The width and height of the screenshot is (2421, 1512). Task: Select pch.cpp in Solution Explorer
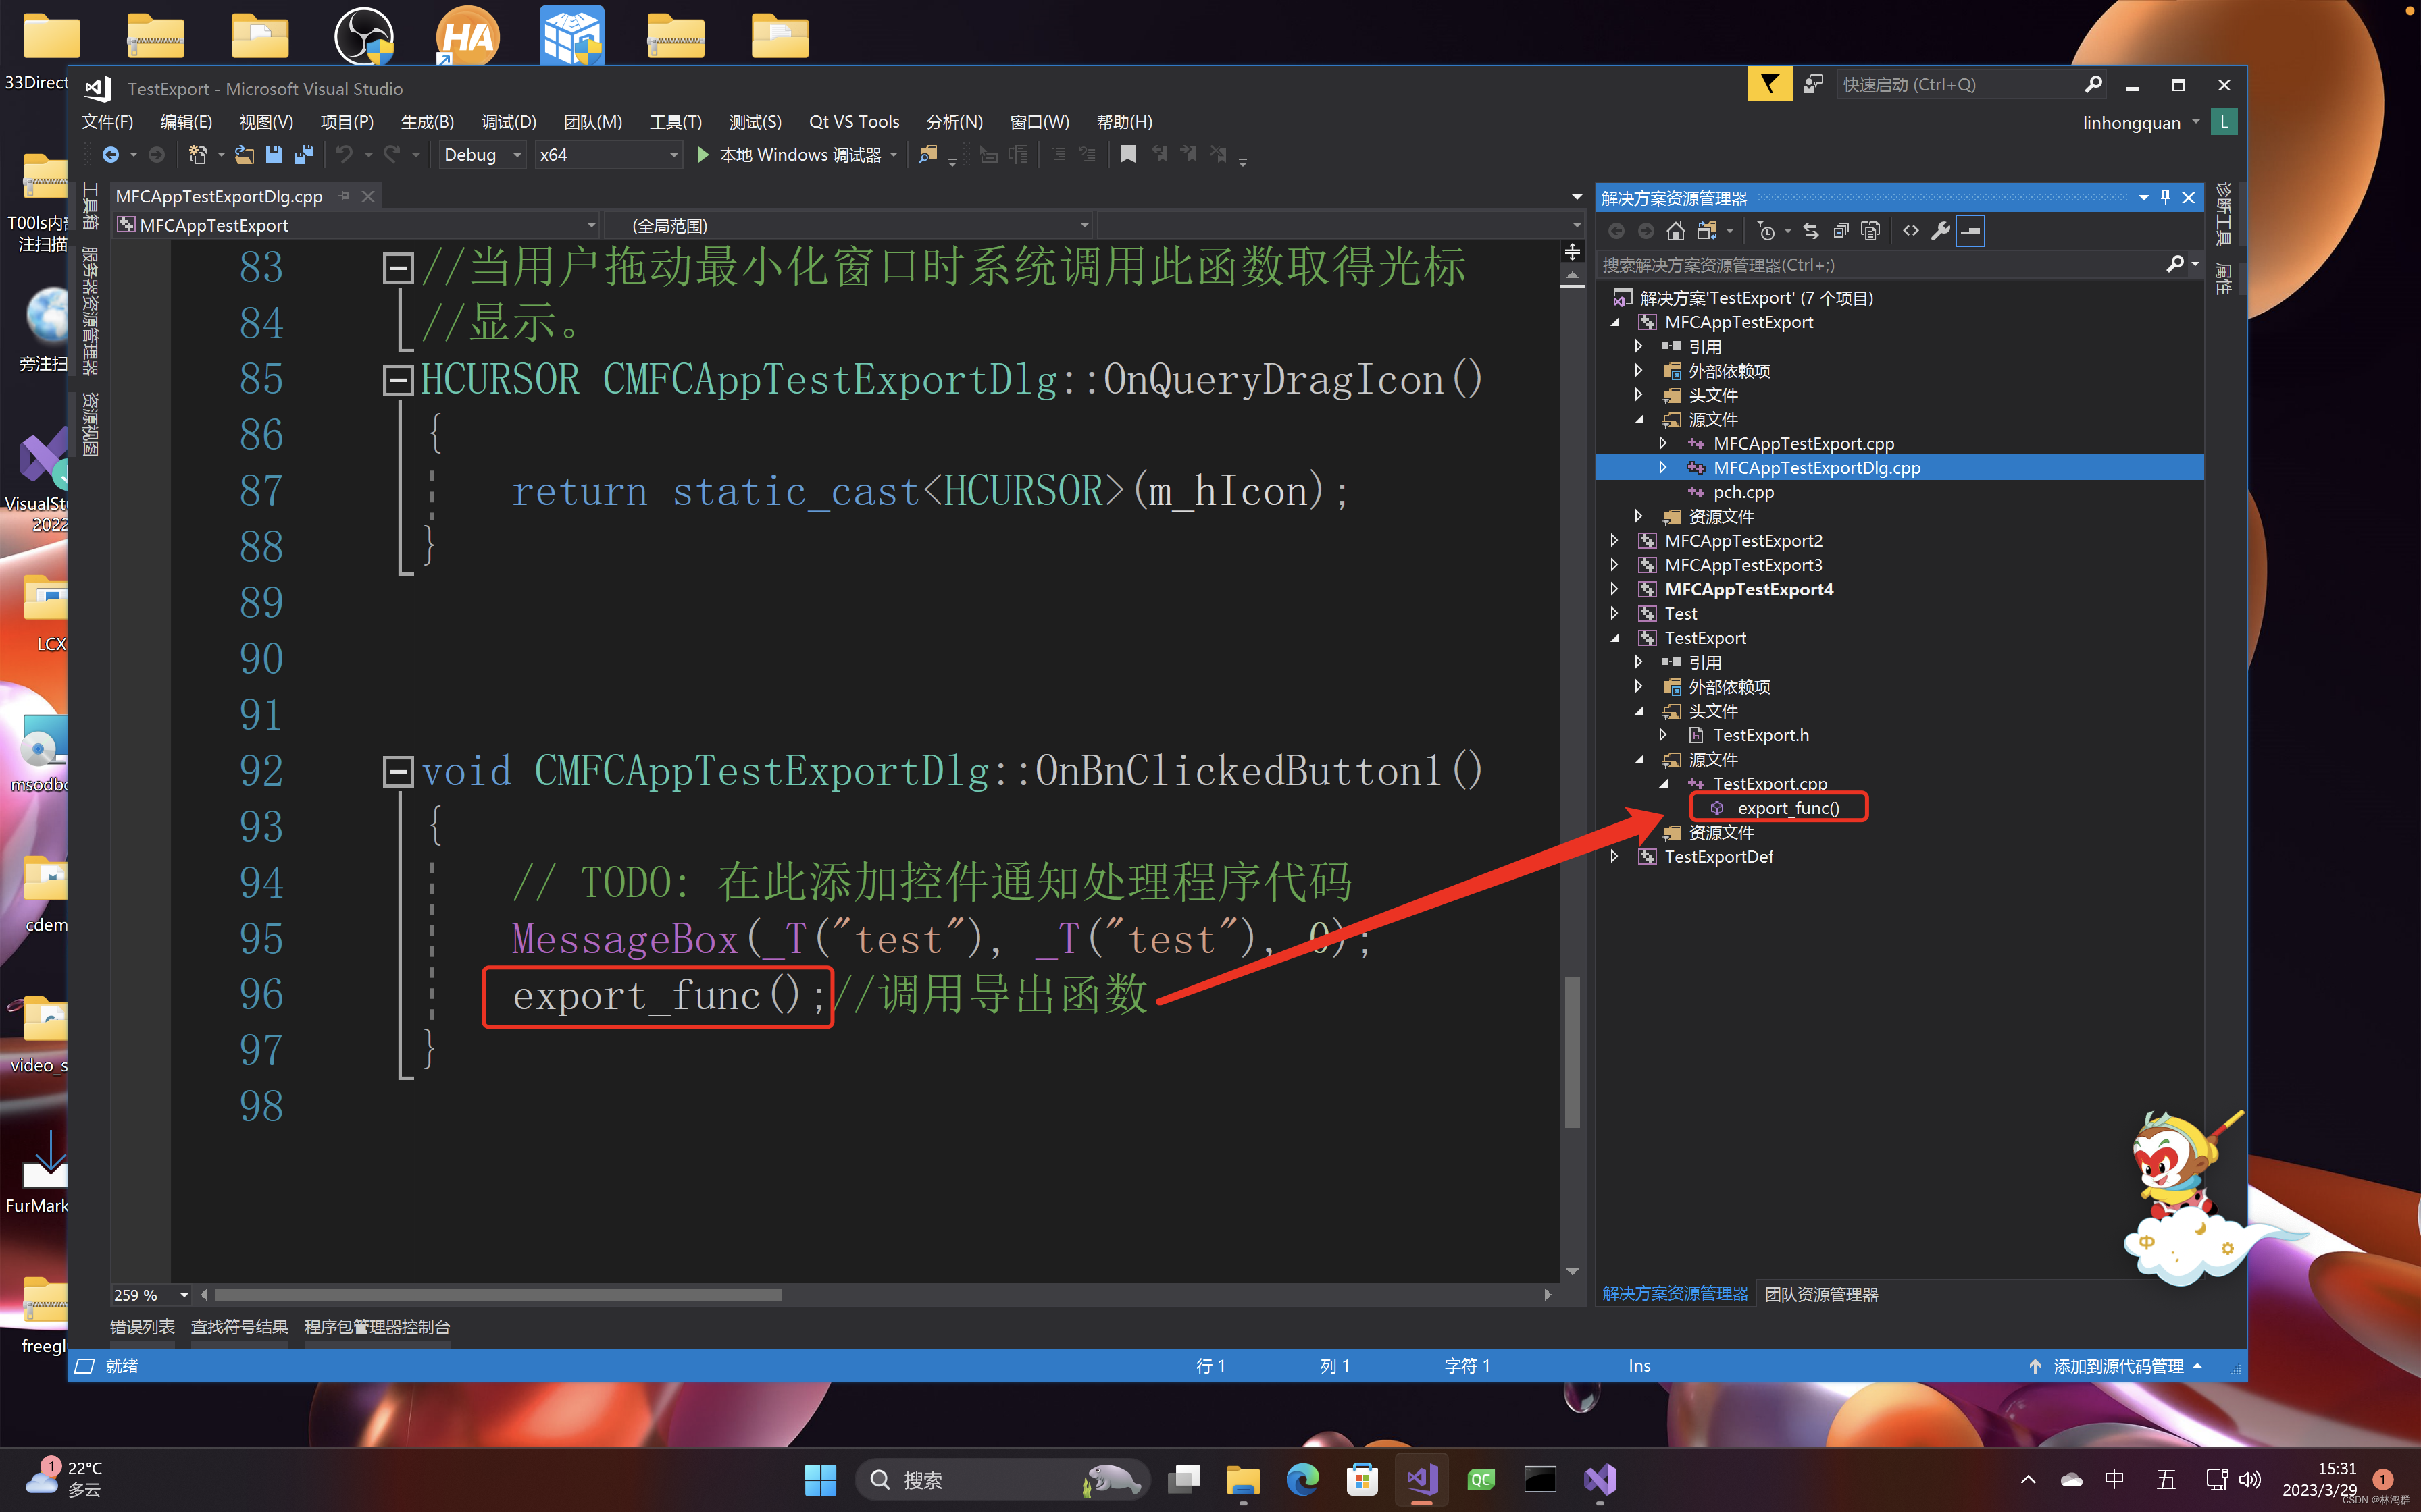click(1743, 492)
